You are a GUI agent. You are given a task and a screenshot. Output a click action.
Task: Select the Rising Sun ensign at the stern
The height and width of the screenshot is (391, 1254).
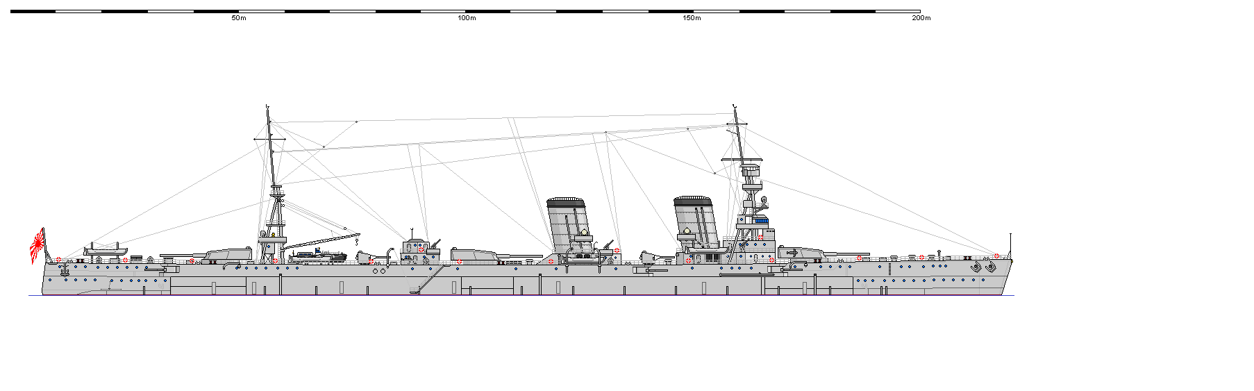point(37,246)
